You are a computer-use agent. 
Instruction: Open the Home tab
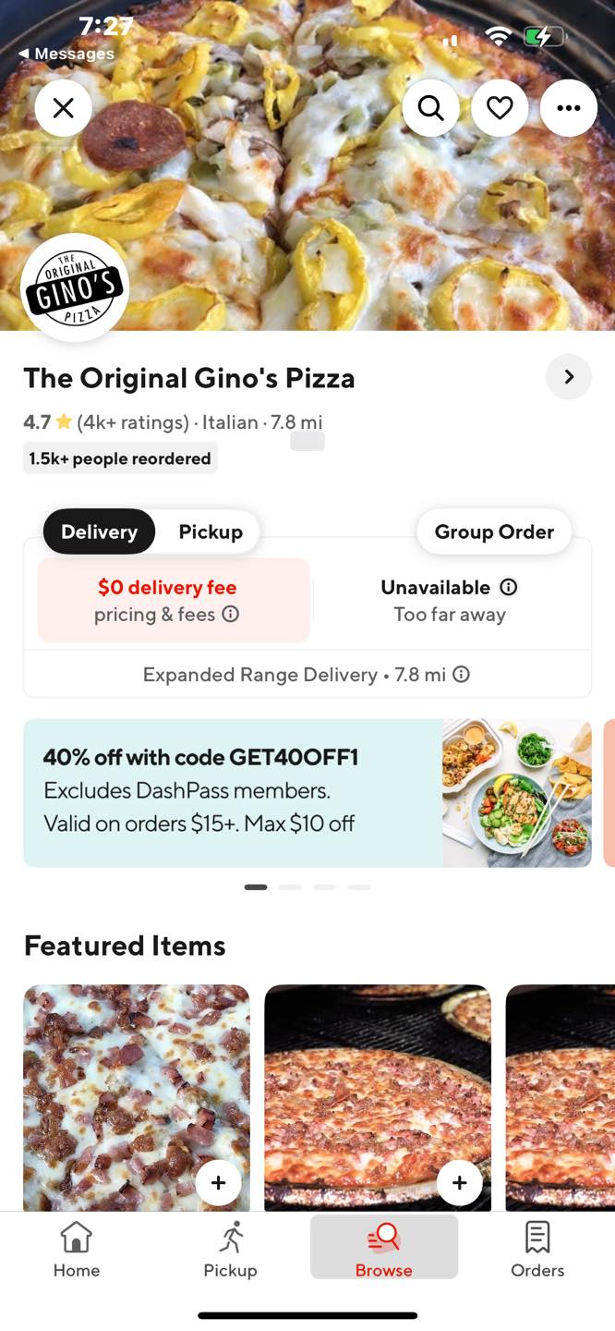click(x=77, y=1249)
